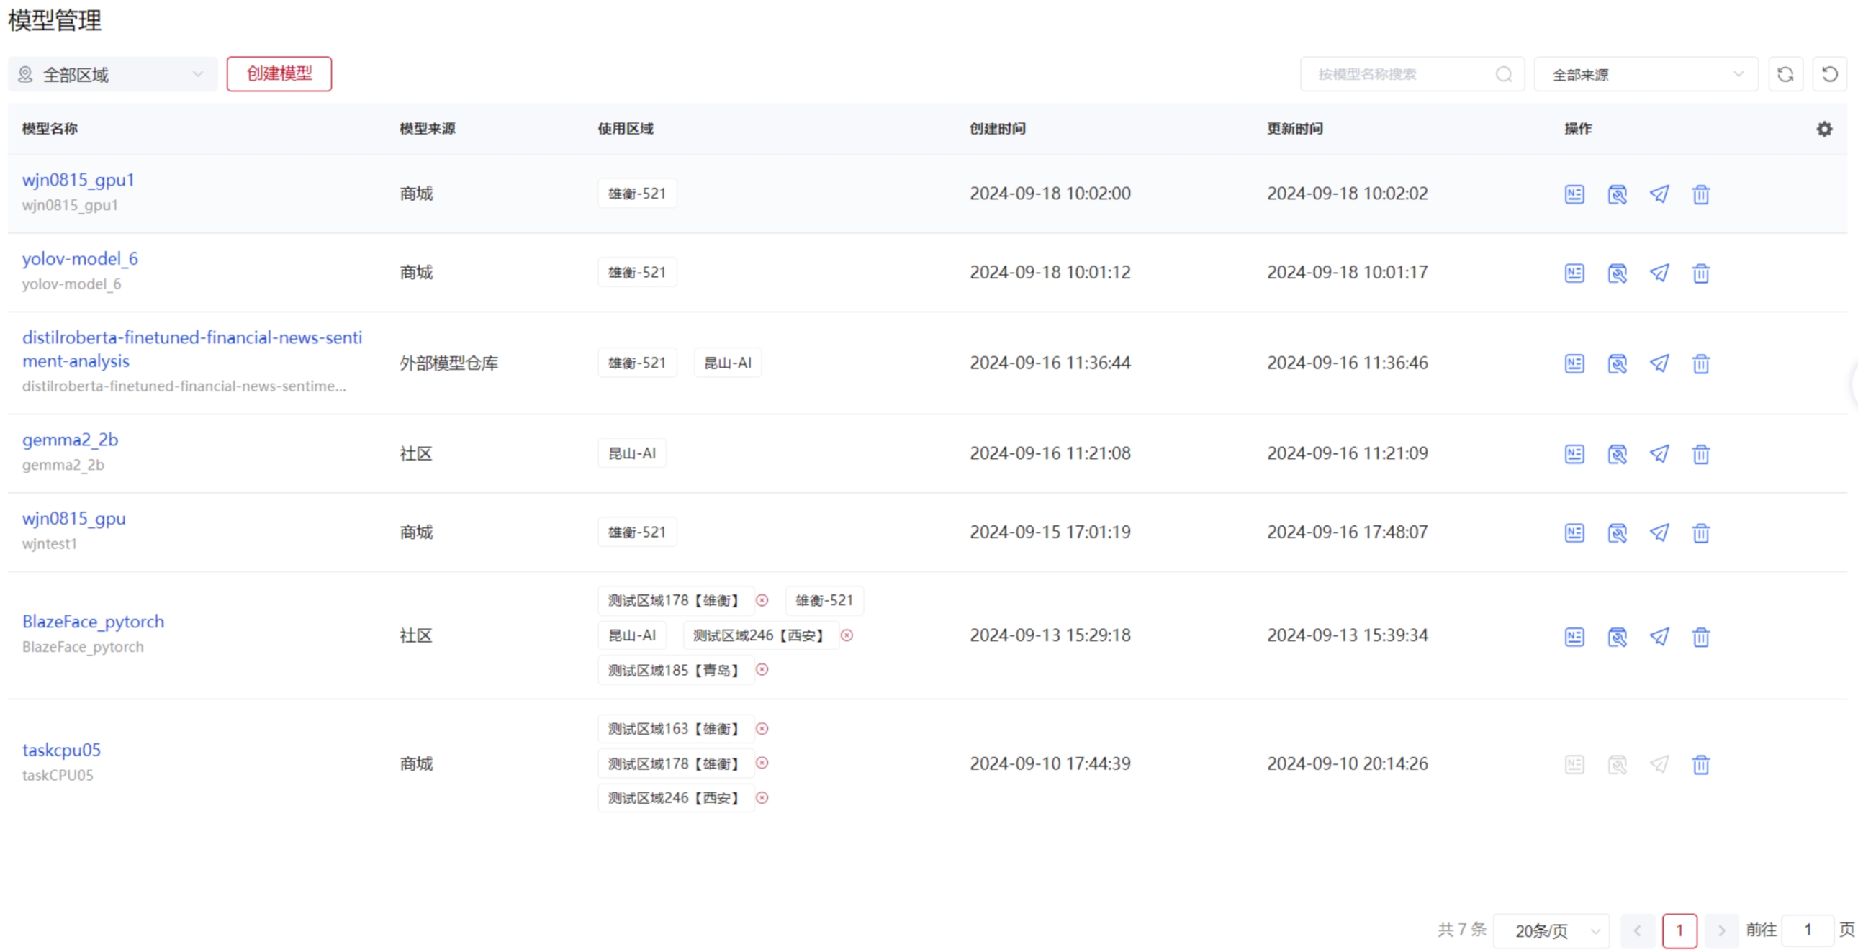Open the 20条/页 page size selector
Viewport: 1858px width, 952px height.
[x=1551, y=931]
